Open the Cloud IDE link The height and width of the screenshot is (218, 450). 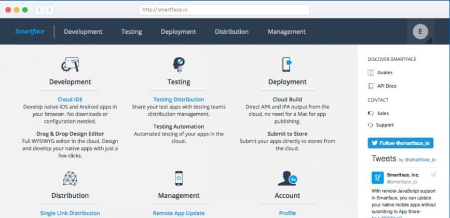70,99
